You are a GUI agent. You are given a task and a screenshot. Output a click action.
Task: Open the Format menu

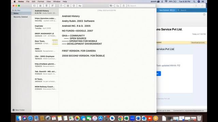(x=41, y=1)
